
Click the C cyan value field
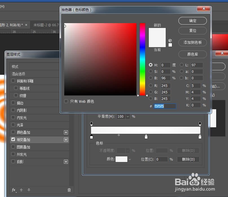click(196, 86)
